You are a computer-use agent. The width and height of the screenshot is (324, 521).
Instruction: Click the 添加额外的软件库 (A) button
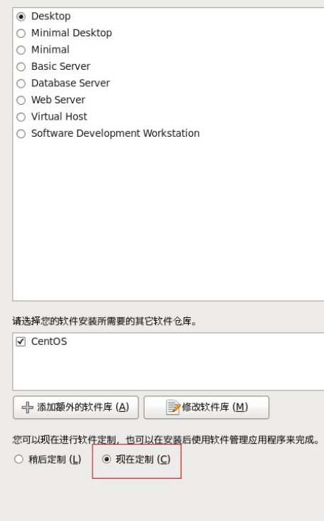point(75,408)
